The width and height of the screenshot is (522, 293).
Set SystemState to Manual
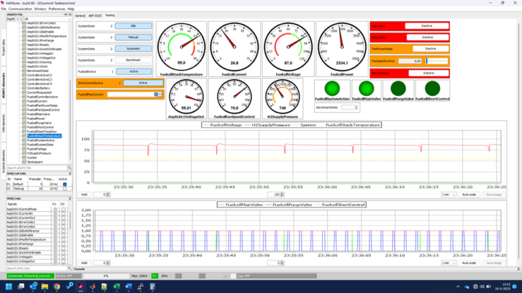point(133,37)
